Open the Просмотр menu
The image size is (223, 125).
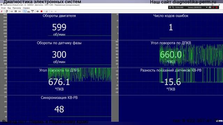tap(17, 8)
